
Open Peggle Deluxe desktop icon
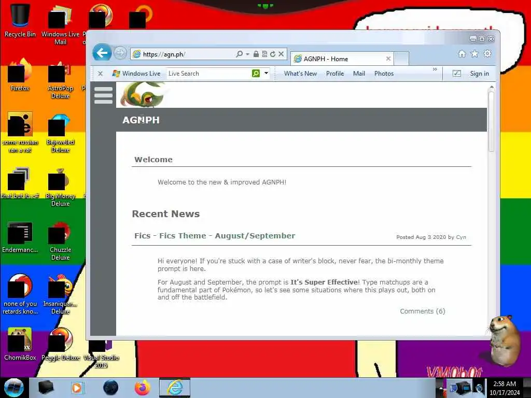pyautogui.click(x=60, y=345)
